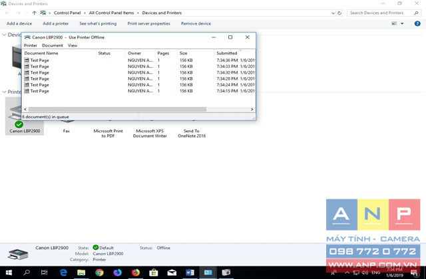
Task: Maximize the Canon LBP2900 queue window
Action: point(230,37)
